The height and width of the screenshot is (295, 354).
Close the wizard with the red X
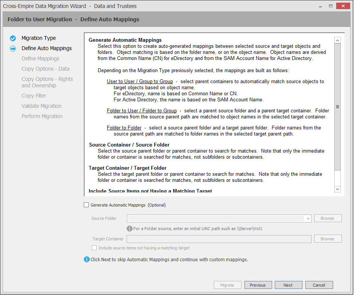click(x=343, y=6)
